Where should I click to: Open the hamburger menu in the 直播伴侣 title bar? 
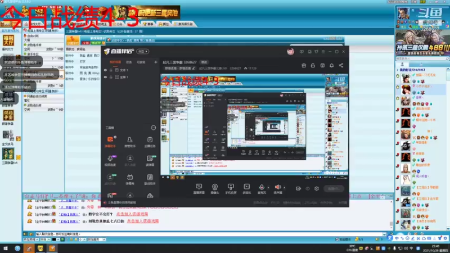[x=323, y=52]
